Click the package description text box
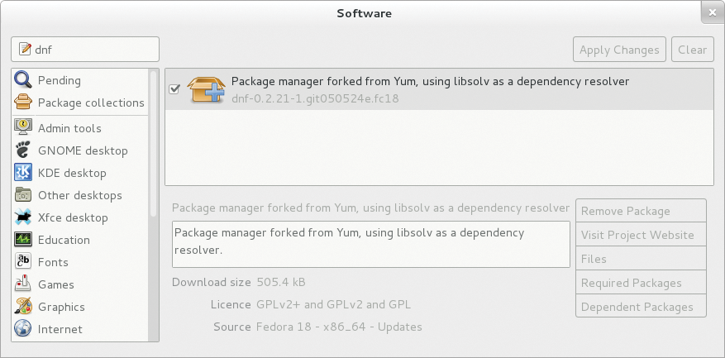Viewport: 725px width, 358px height. (x=371, y=244)
